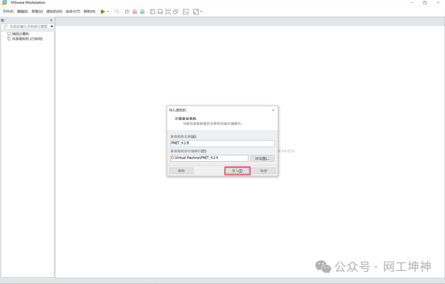Open the 编辑(E) menu
The height and width of the screenshot is (284, 445).
point(23,12)
